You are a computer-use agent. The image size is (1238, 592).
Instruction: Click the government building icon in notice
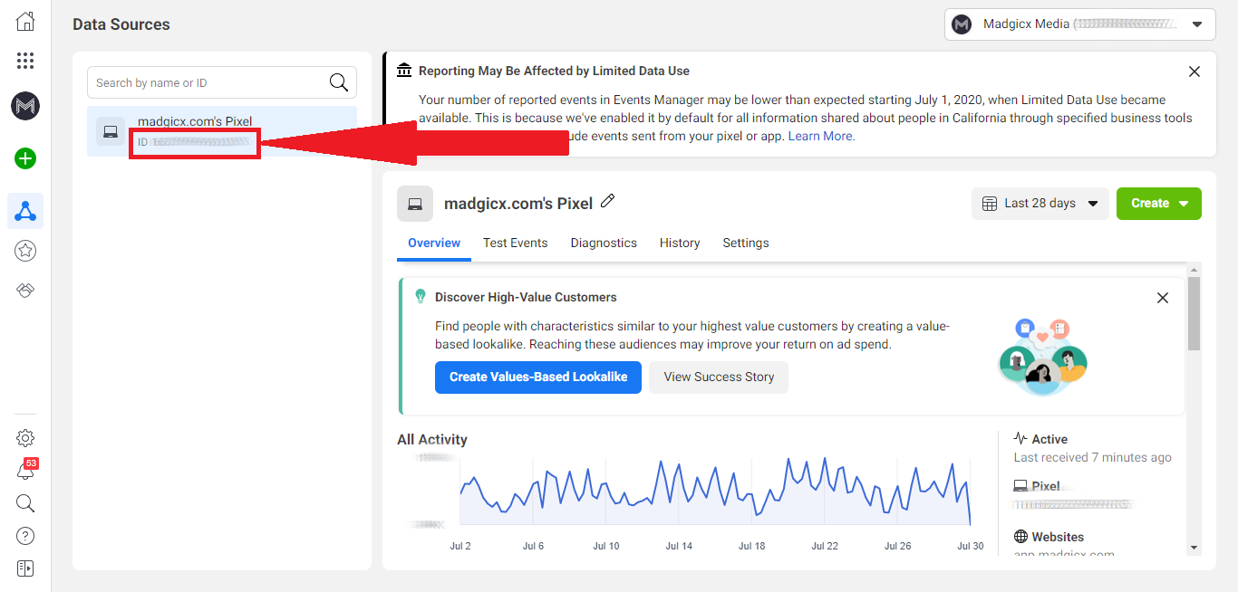(x=404, y=70)
